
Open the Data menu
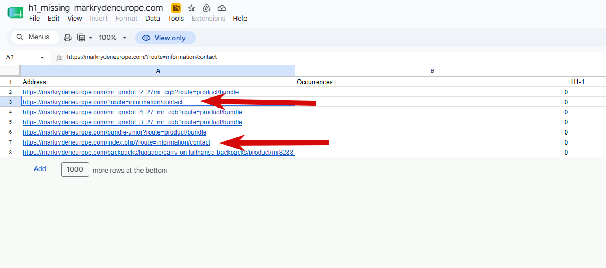[153, 19]
